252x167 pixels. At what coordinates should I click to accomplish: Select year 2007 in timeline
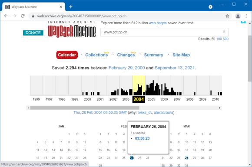tap(177, 99)
